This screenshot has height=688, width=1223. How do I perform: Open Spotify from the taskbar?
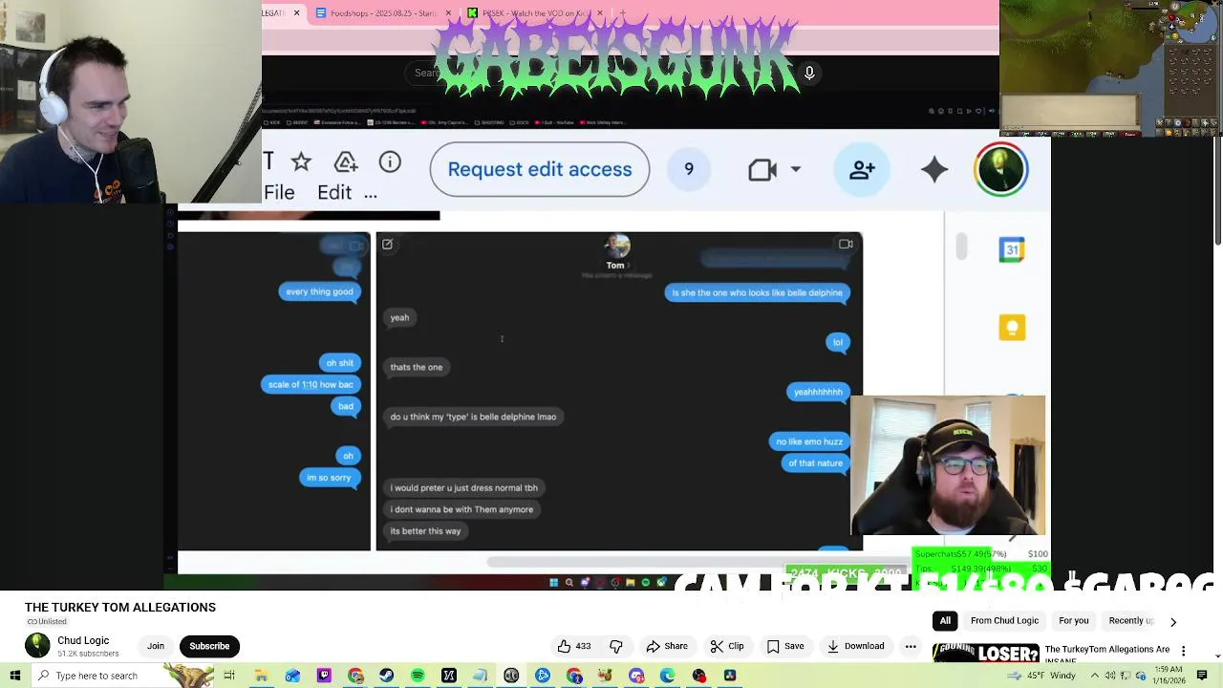click(x=418, y=676)
